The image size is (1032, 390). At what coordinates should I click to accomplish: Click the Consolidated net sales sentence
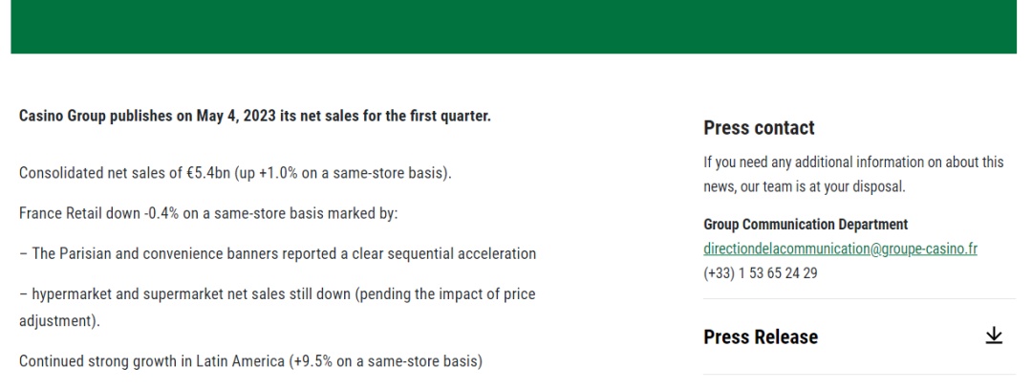pyautogui.click(x=235, y=173)
